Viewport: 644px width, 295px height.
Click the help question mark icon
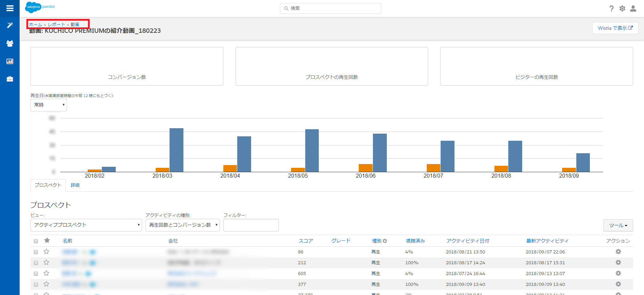click(611, 8)
